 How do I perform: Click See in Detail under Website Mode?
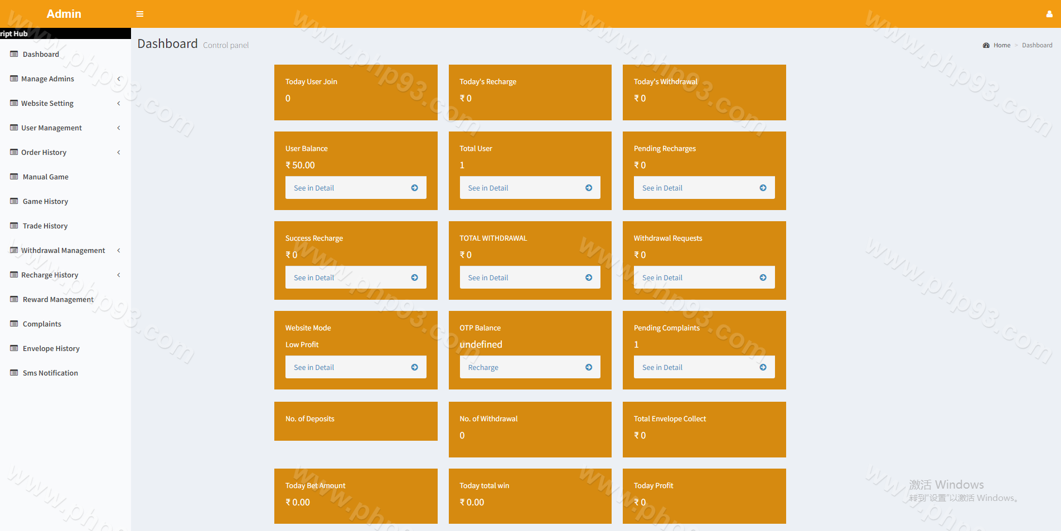coord(314,367)
